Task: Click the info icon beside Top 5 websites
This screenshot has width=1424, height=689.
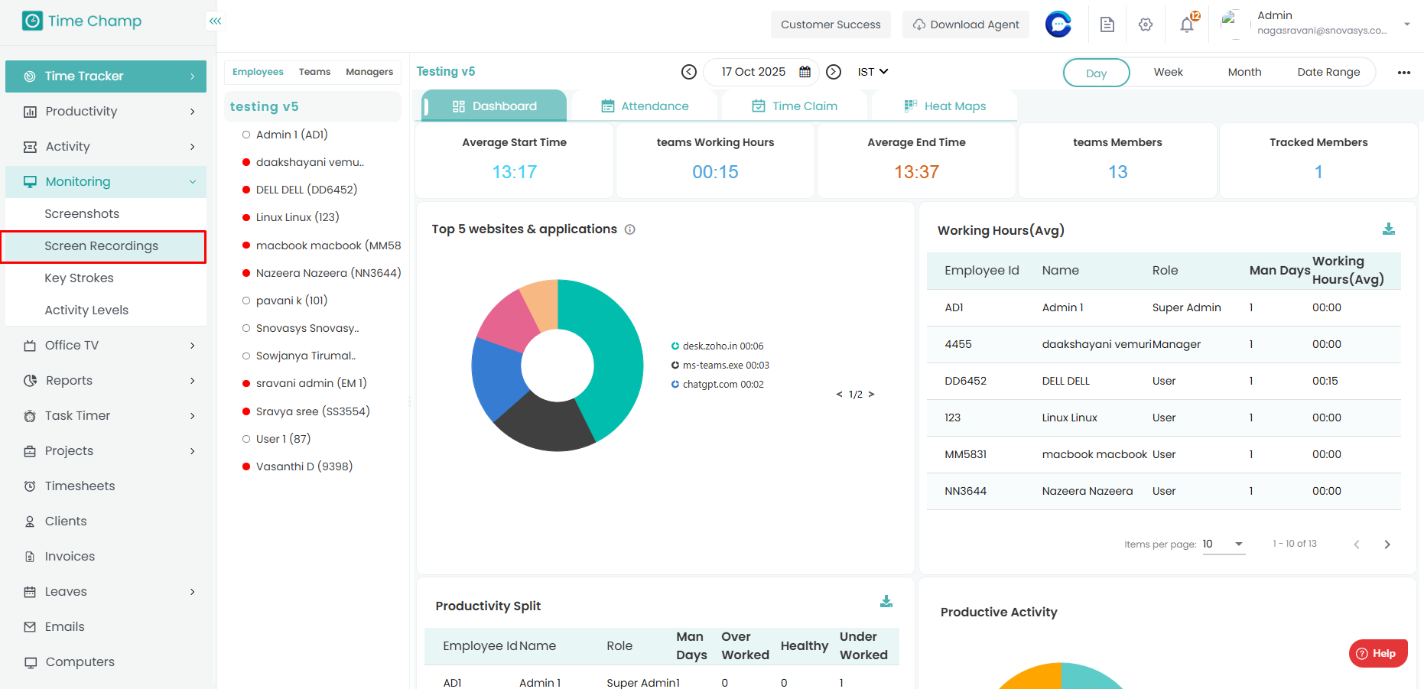Action: 629,229
